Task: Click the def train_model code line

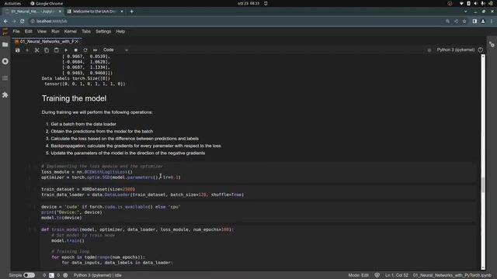Action: (x=137, y=229)
